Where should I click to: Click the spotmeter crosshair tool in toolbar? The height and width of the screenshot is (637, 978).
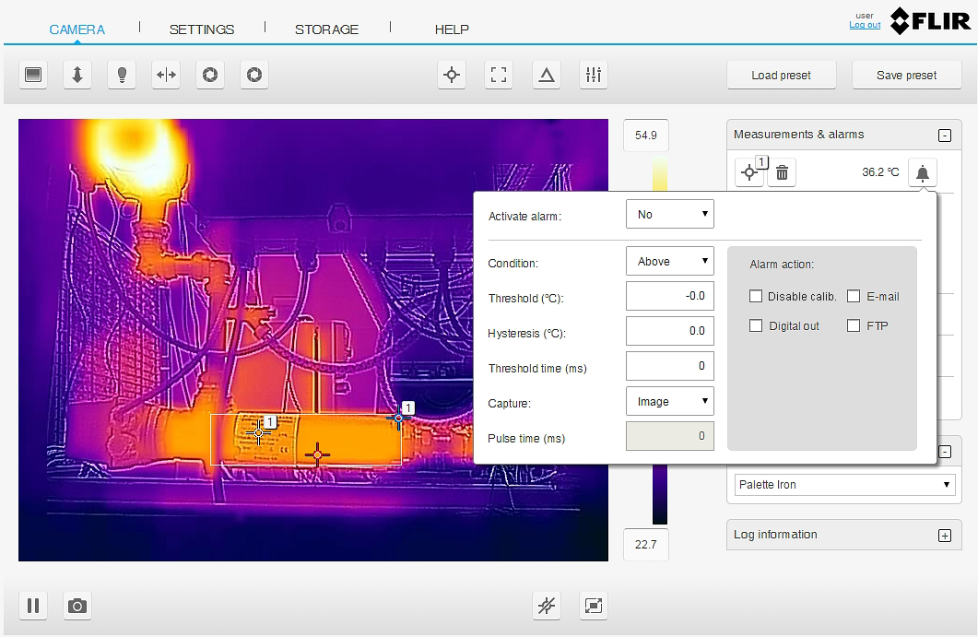pos(451,76)
